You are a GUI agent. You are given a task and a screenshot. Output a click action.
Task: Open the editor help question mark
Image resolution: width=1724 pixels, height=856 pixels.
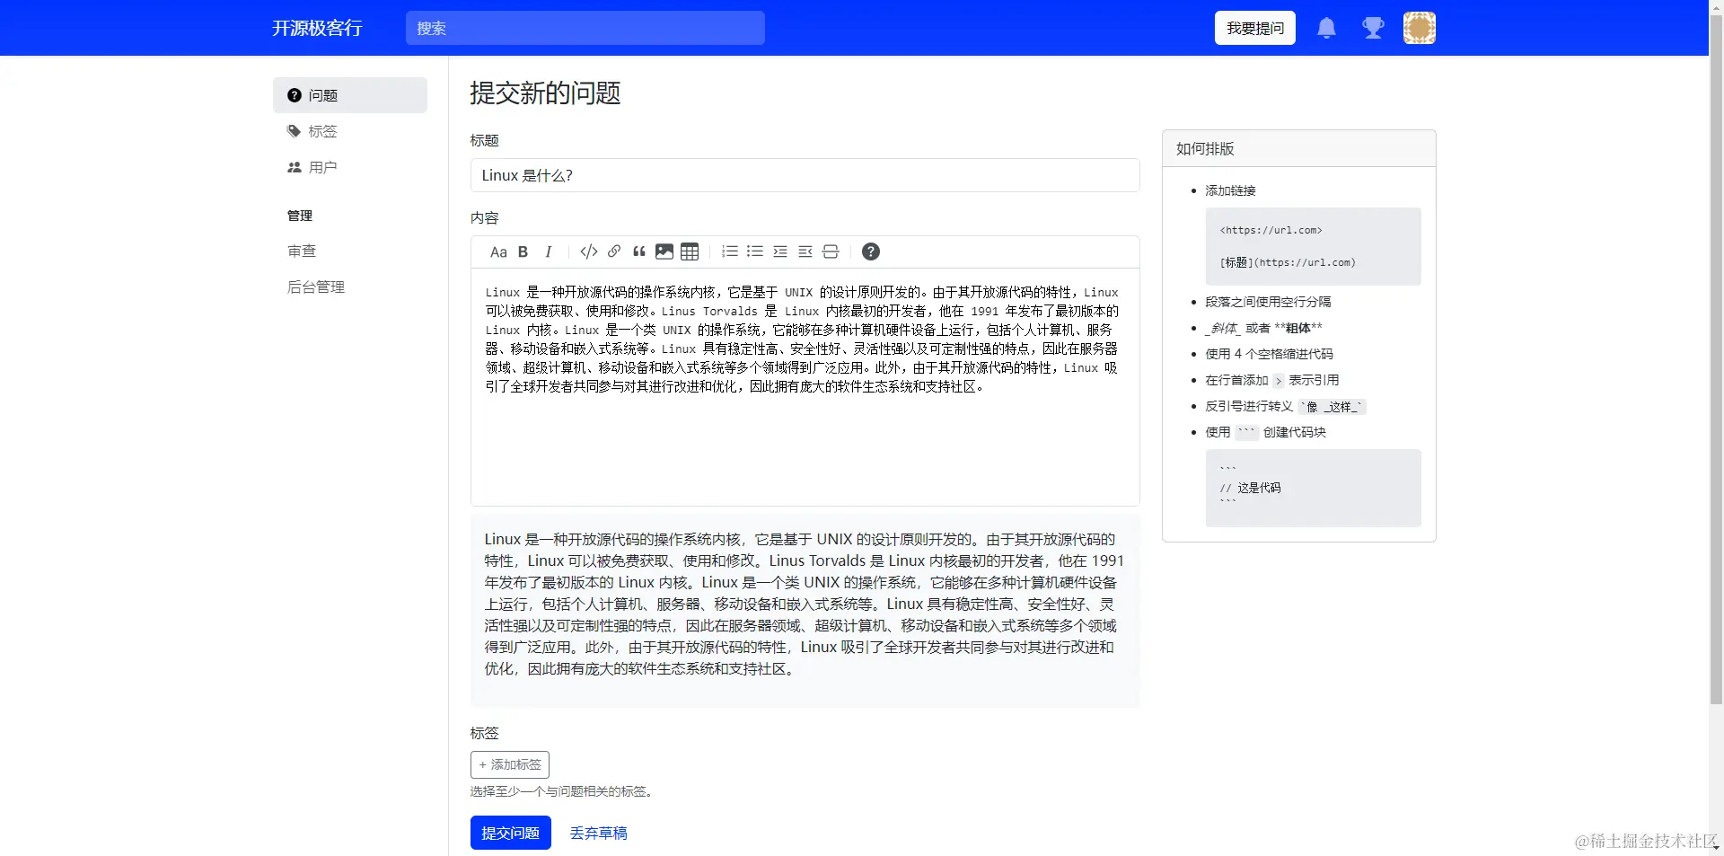pos(871,252)
